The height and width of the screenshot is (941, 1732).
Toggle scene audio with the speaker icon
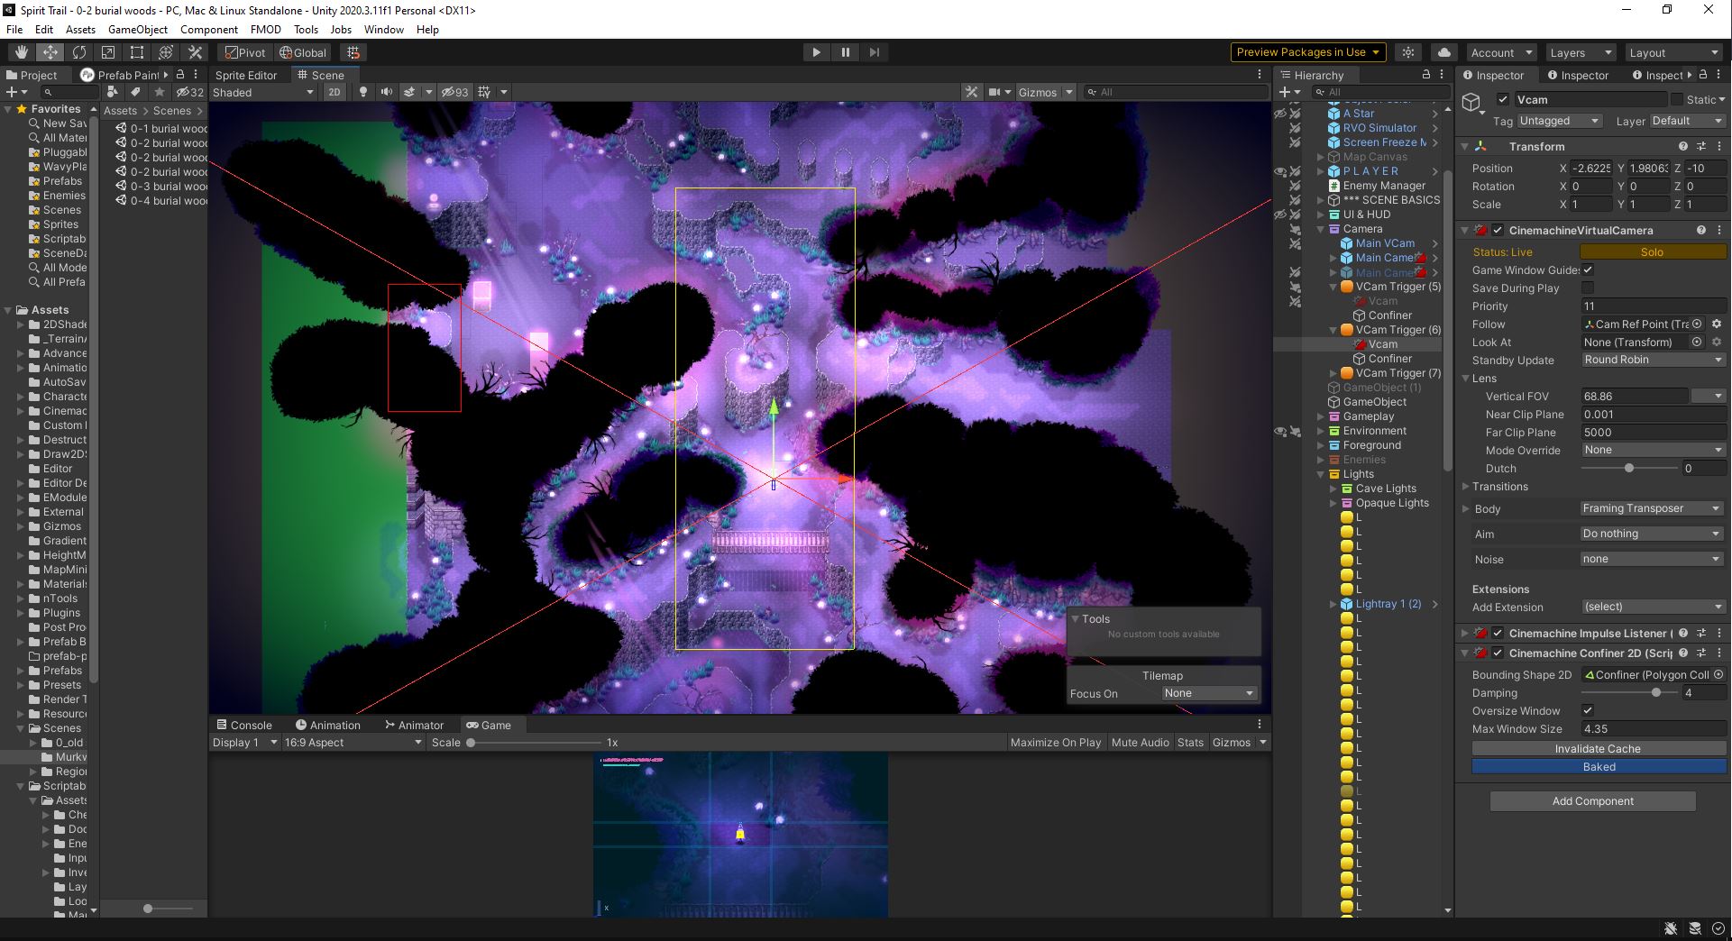coord(387,92)
